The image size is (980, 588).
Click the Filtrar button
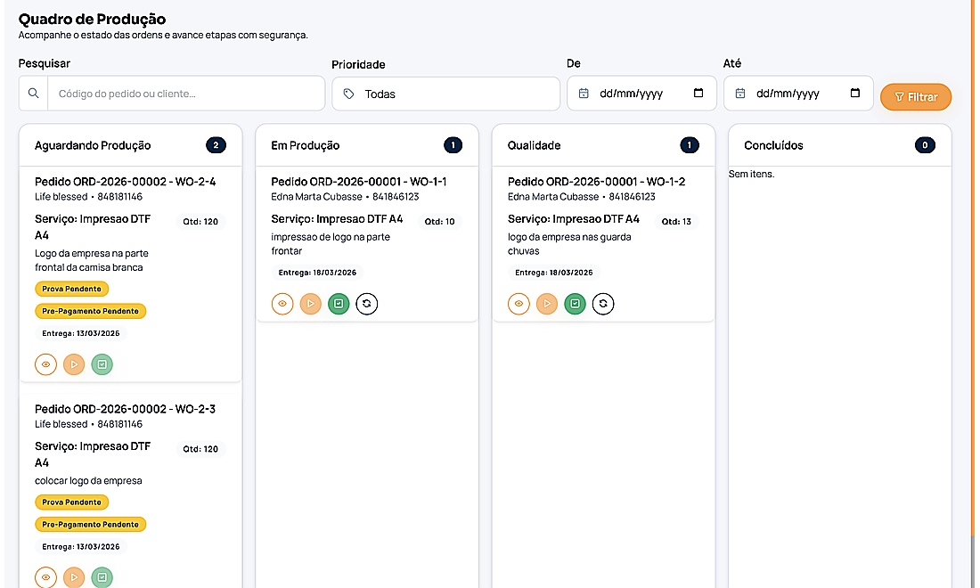point(915,97)
